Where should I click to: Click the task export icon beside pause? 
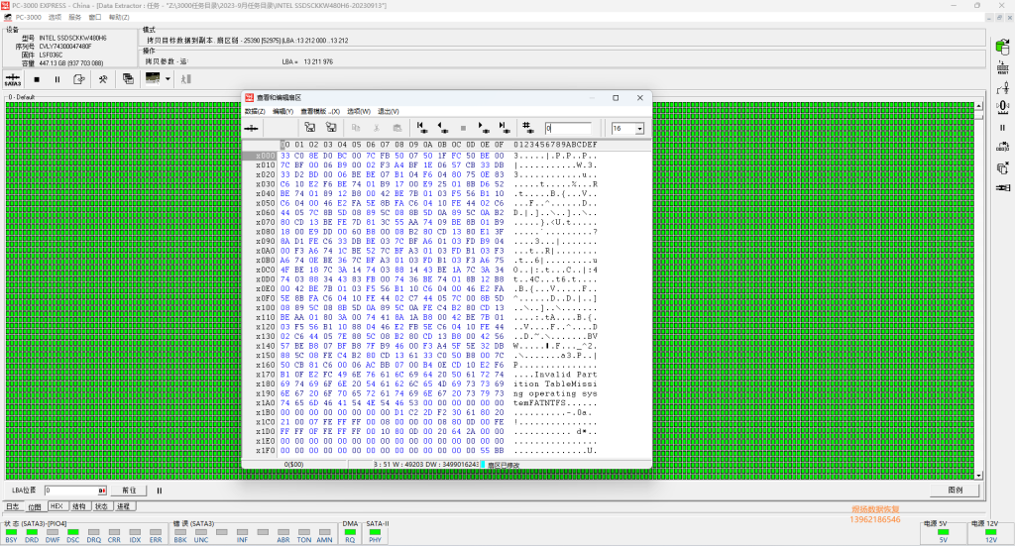pyautogui.click(x=79, y=79)
